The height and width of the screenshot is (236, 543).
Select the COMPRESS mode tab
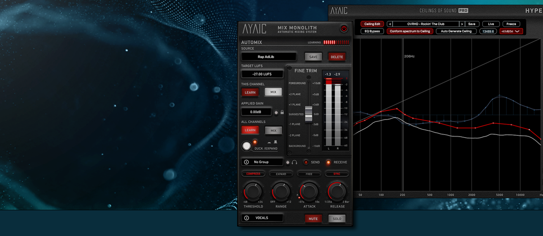click(253, 174)
